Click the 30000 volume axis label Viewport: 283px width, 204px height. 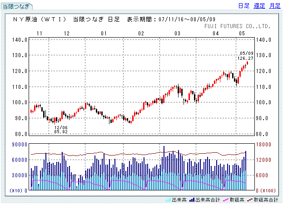point(20,175)
